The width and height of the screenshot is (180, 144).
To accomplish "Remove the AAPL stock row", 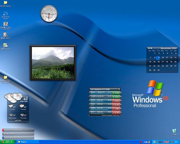I will tap(121, 101).
